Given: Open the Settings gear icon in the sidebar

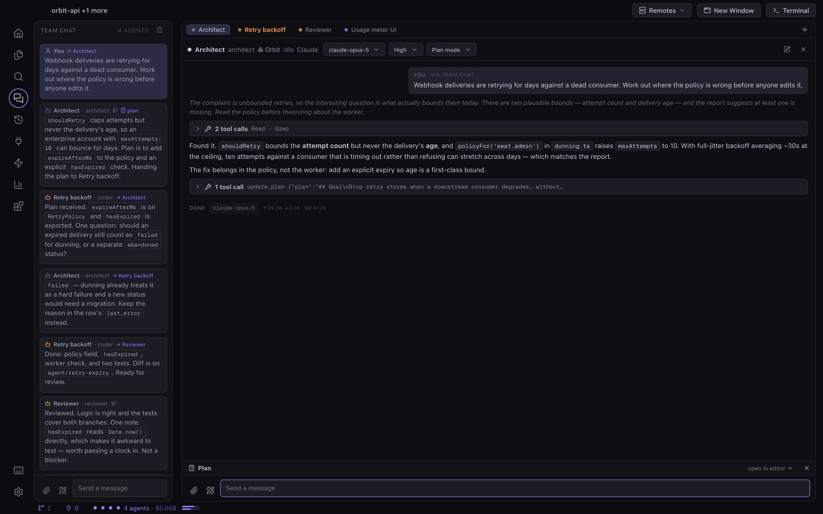Looking at the screenshot, I should pyautogui.click(x=18, y=492).
